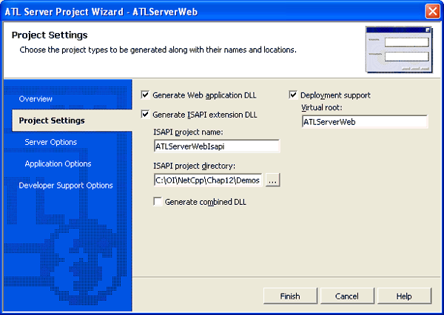444x315 pixels.
Task: Switch to Application Options page
Action: 58,163
